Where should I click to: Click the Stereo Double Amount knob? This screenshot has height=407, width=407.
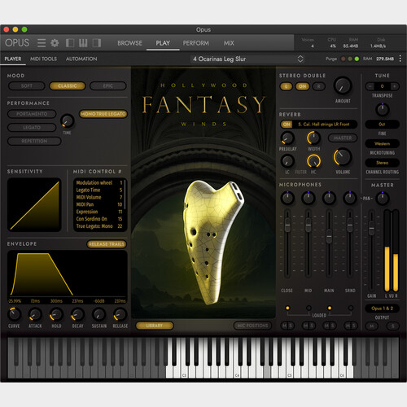343,86
